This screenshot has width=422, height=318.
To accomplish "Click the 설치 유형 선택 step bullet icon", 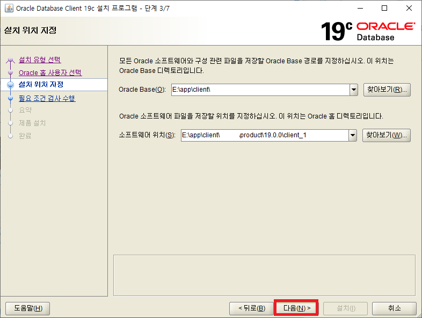I will (x=11, y=60).
